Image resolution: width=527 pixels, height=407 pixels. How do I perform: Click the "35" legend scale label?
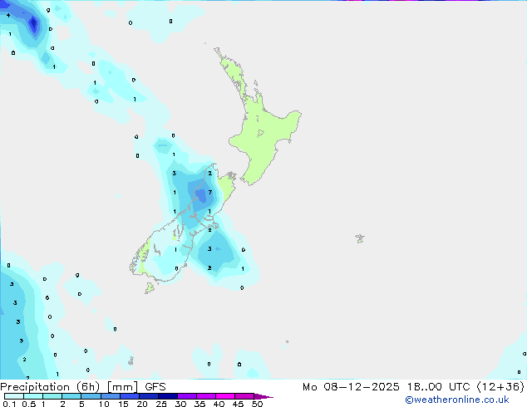coord(199,404)
